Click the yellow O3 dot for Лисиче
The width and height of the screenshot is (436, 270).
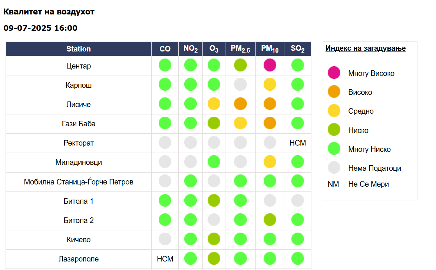(214, 104)
